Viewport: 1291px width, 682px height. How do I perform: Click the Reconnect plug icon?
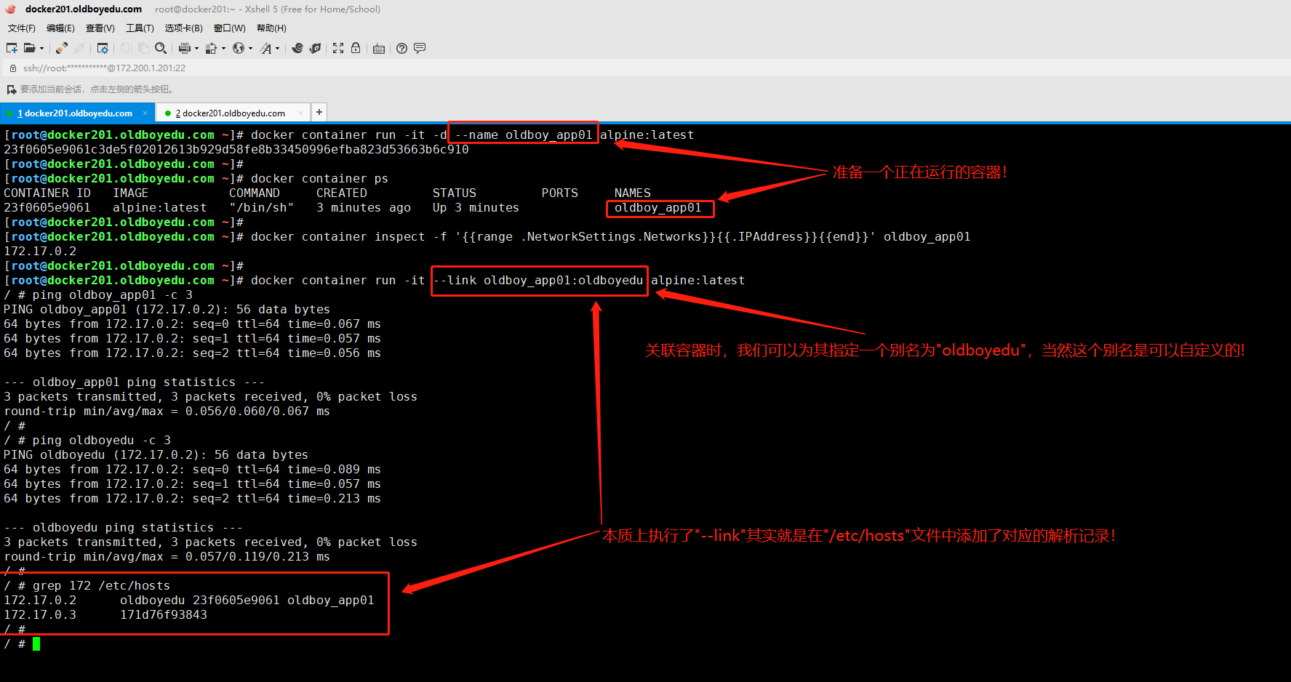click(62, 48)
